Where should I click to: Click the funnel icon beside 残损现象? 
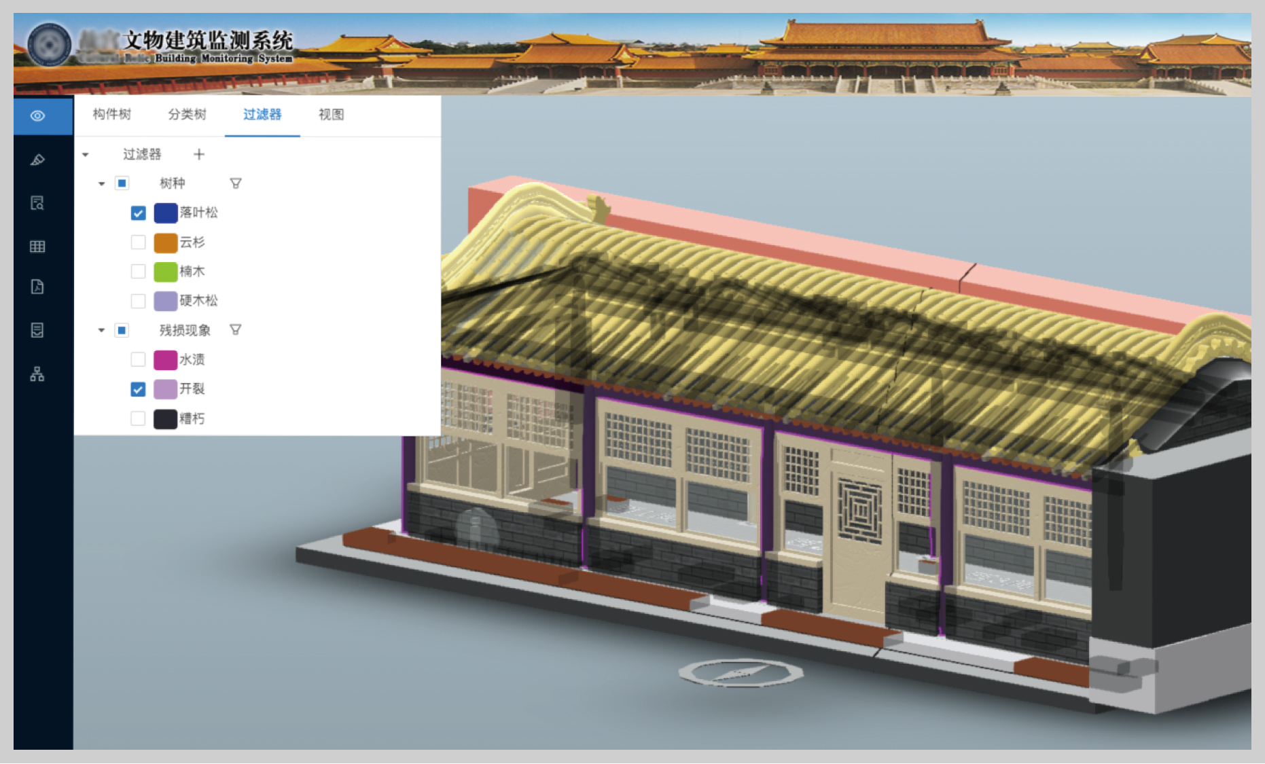pos(236,330)
